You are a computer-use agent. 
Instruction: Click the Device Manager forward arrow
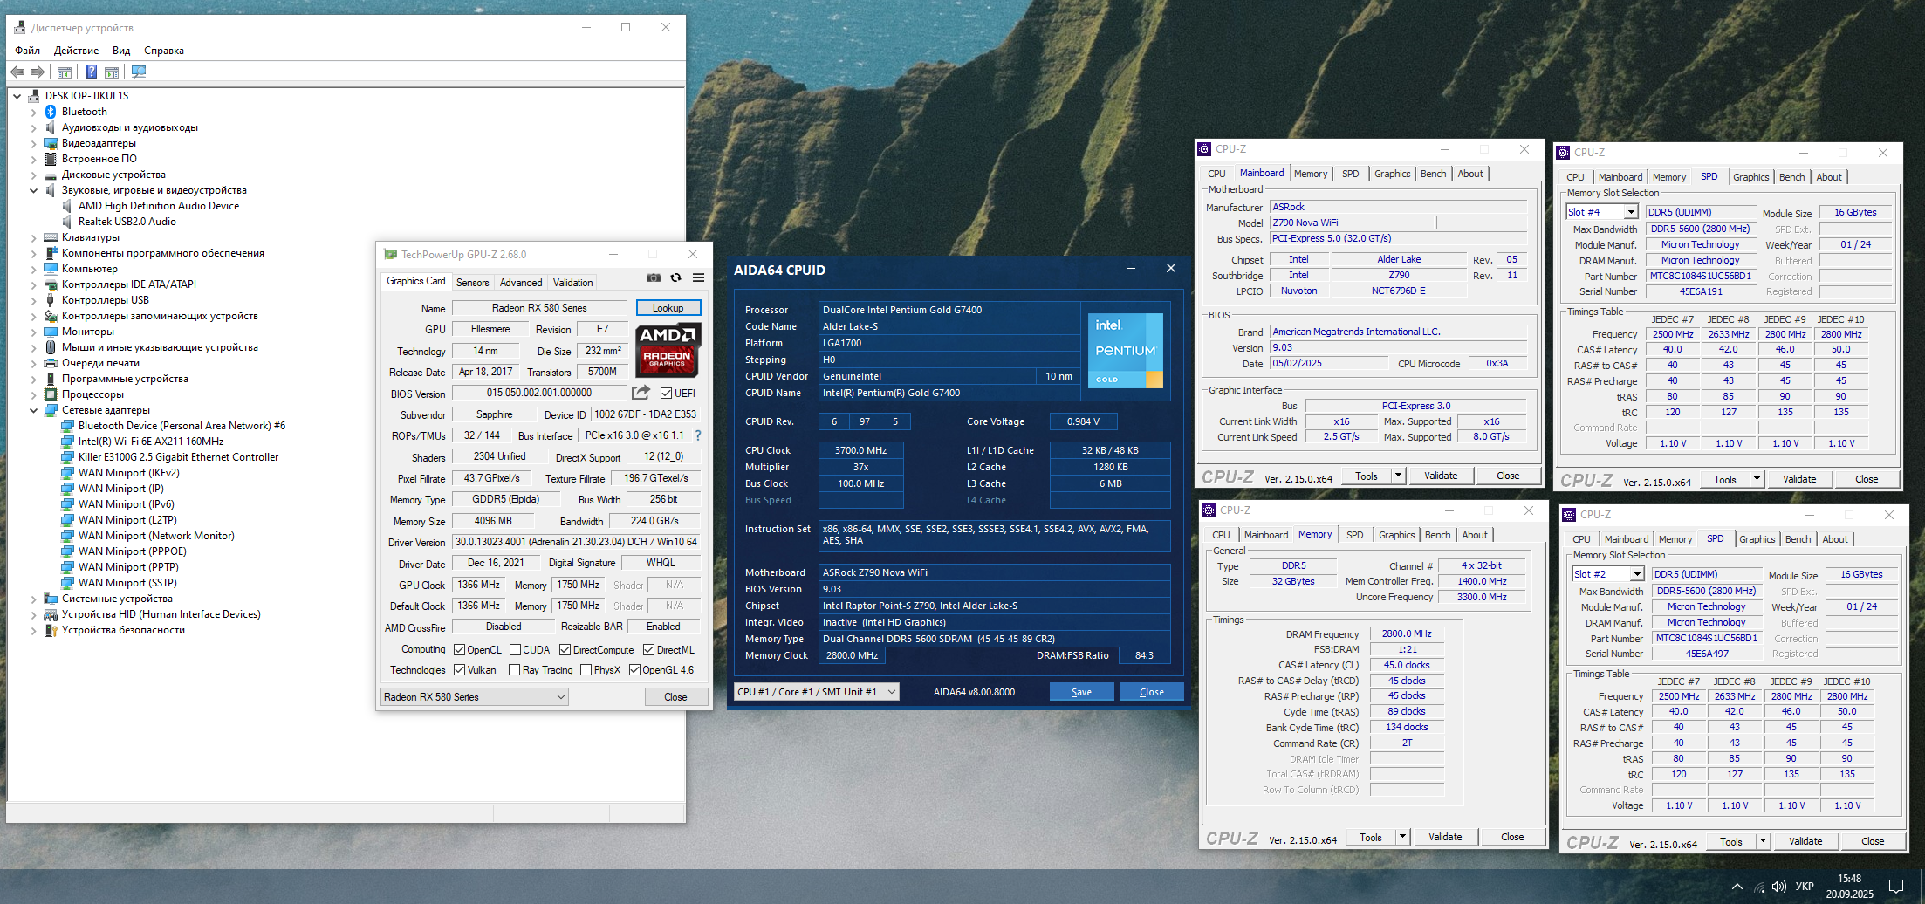(37, 72)
